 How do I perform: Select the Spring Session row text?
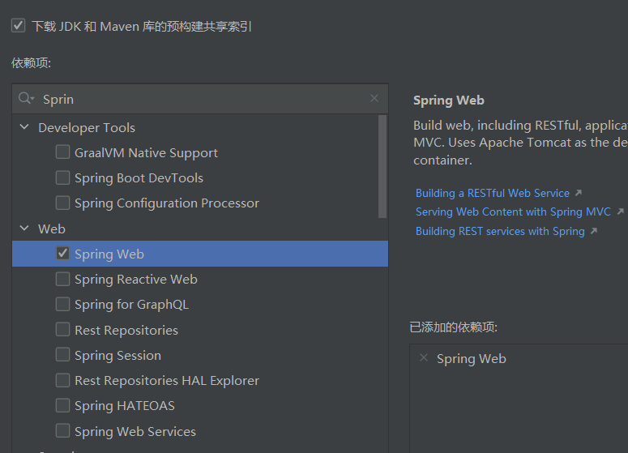coord(117,356)
